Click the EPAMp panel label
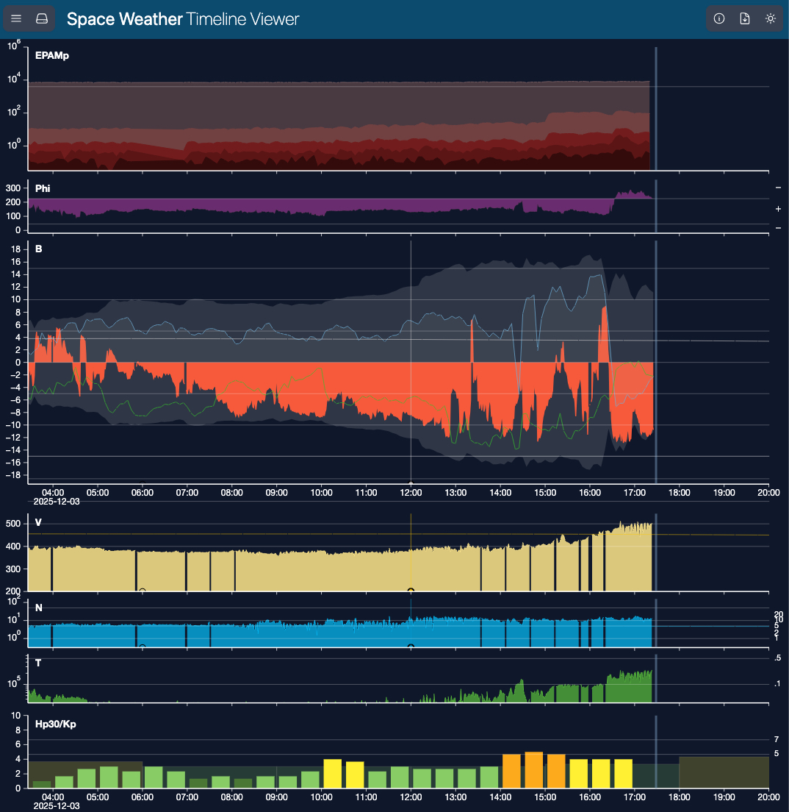This screenshot has height=812, width=789. coord(51,55)
